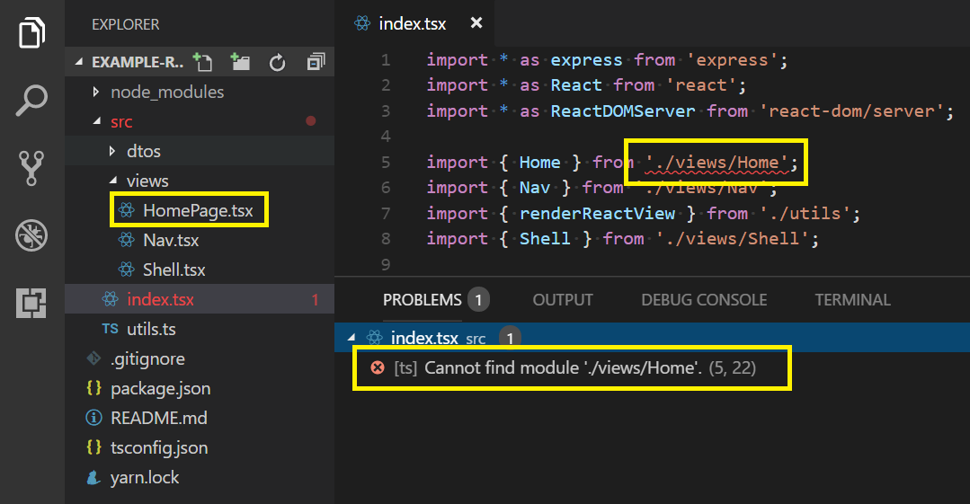970x504 pixels.
Task: Collapse the src folder
Action: (x=96, y=122)
